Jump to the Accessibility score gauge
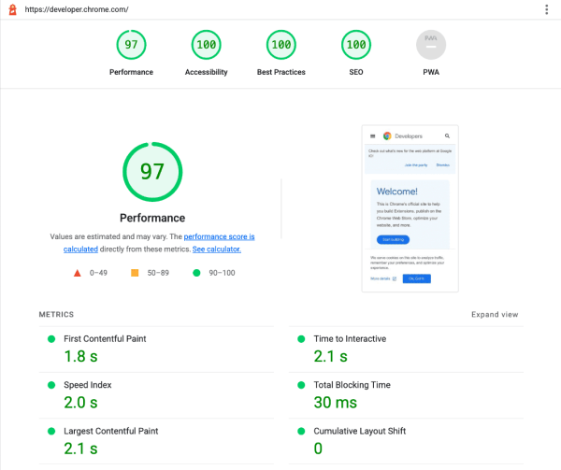Viewport: 561px width, 470px height. pyautogui.click(x=206, y=45)
